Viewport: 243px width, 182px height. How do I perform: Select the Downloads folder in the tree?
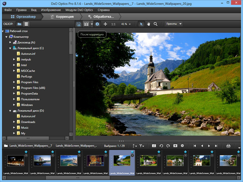(x=28, y=122)
